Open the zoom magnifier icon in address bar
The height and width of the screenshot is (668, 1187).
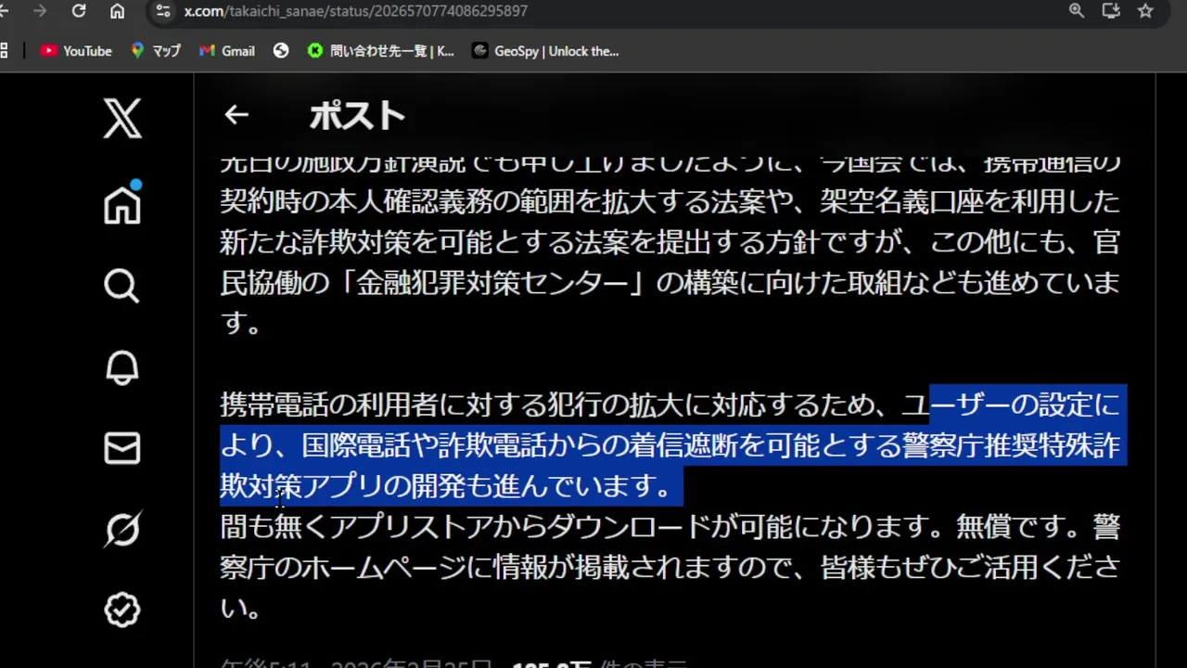coord(1077,11)
